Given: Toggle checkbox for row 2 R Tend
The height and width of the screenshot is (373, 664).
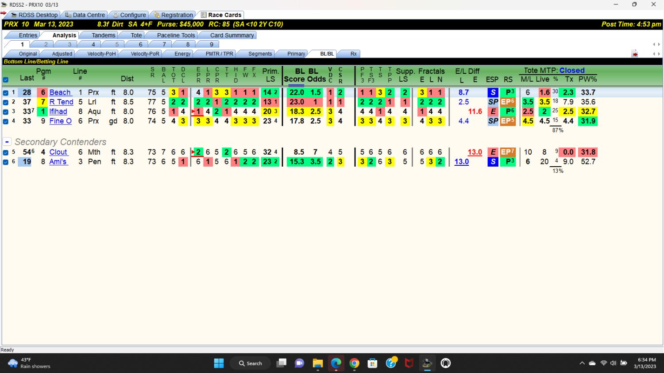Looking at the screenshot, I should click(x=5, y=102).
